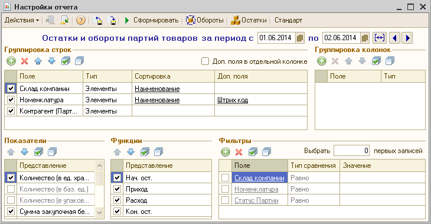Add a row grouping with green plus
This screenshot has width=431, height=224.
[x=11, y=61]
